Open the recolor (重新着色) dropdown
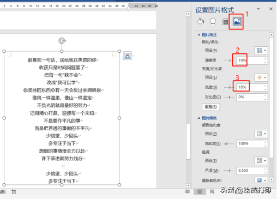This screenshot has height=199, width=277. pos(261,180)
